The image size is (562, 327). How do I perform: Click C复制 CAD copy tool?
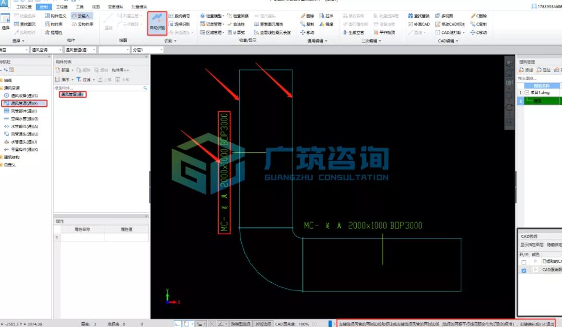[x=478, y=24]
